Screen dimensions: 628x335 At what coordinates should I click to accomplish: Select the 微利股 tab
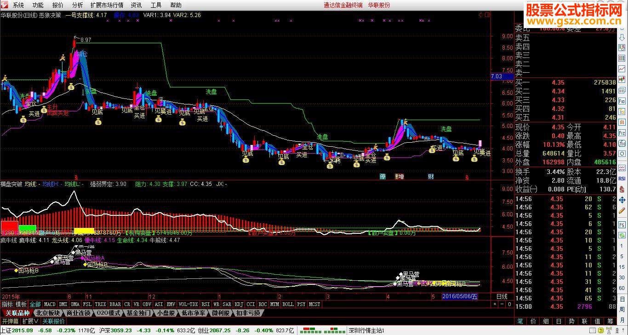(221, 313)
